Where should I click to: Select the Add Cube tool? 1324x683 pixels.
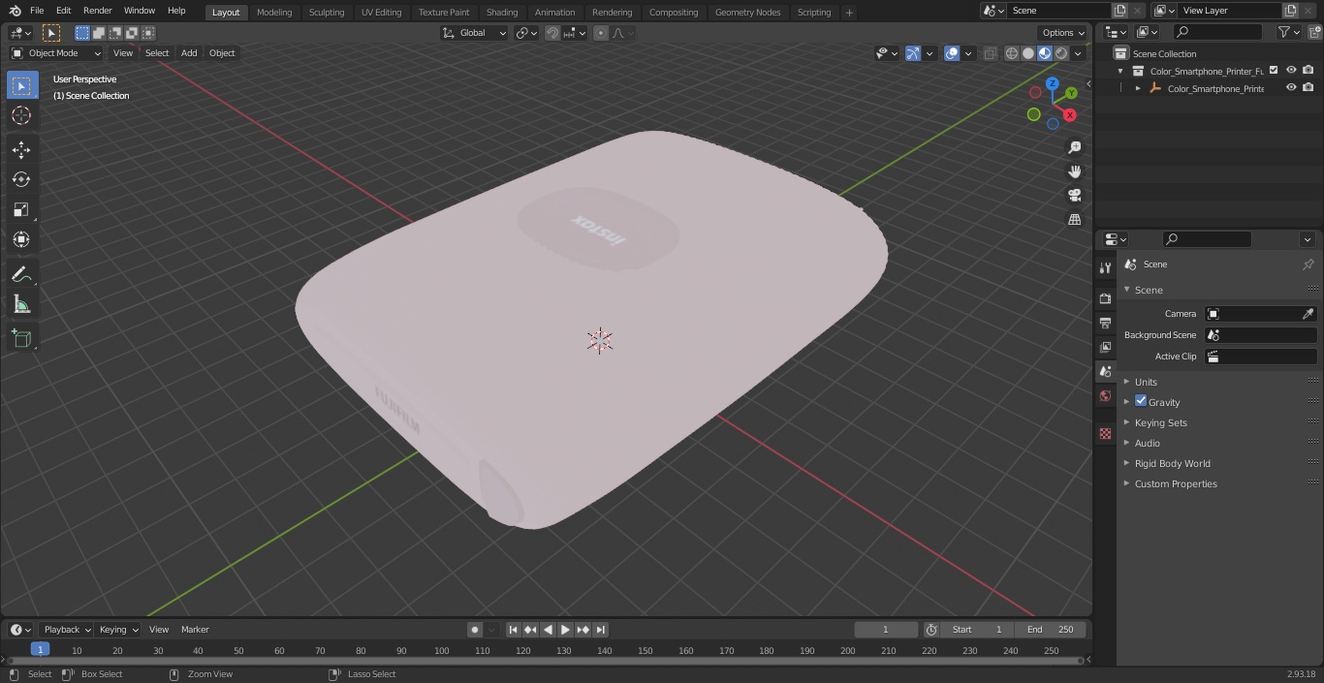(21, 339)
